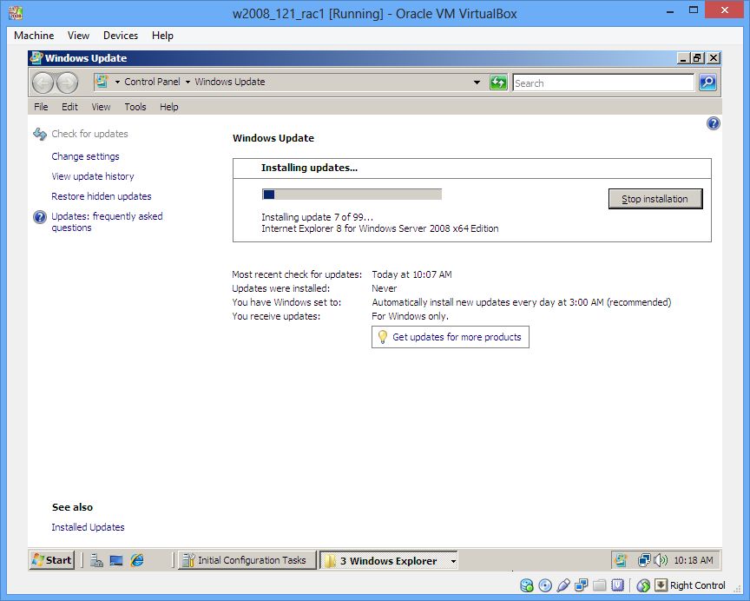Viewport: 750px width, 601px height.
Task: Open Server Manager from Quick Launch
Action: pos(96,560)
